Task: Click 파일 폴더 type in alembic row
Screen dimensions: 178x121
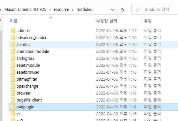Action: [152, 44]
